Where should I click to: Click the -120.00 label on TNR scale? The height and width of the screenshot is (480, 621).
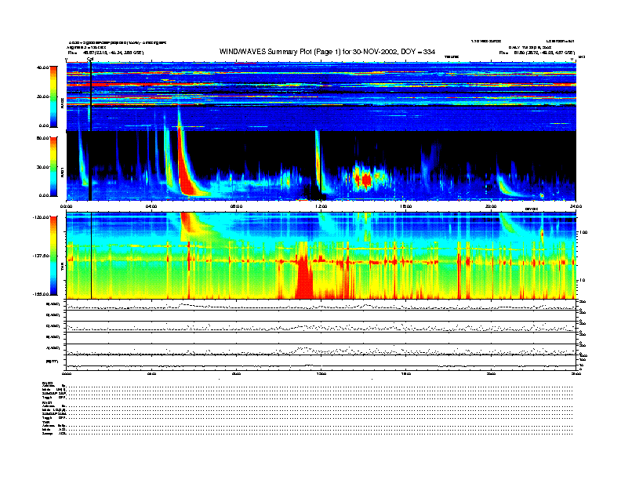41,217
